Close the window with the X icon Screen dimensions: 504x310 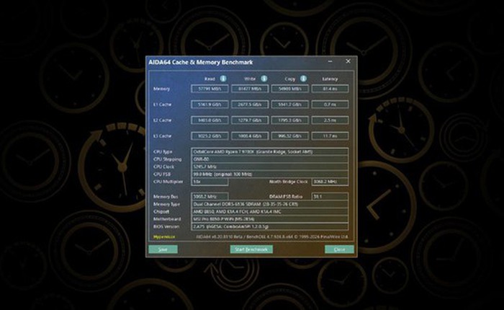click(x=348, y=61)
